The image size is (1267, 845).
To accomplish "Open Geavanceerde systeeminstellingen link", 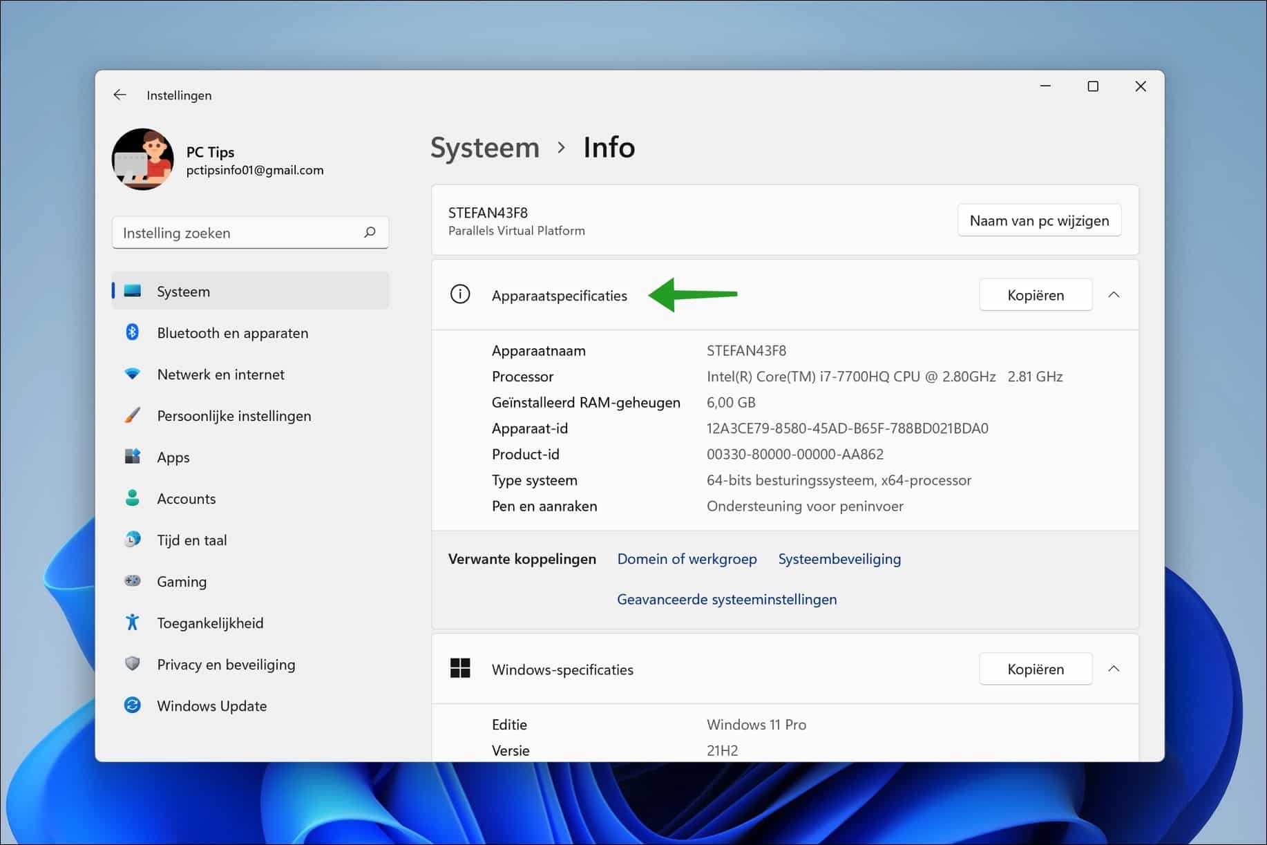I will tap(726, 599).
